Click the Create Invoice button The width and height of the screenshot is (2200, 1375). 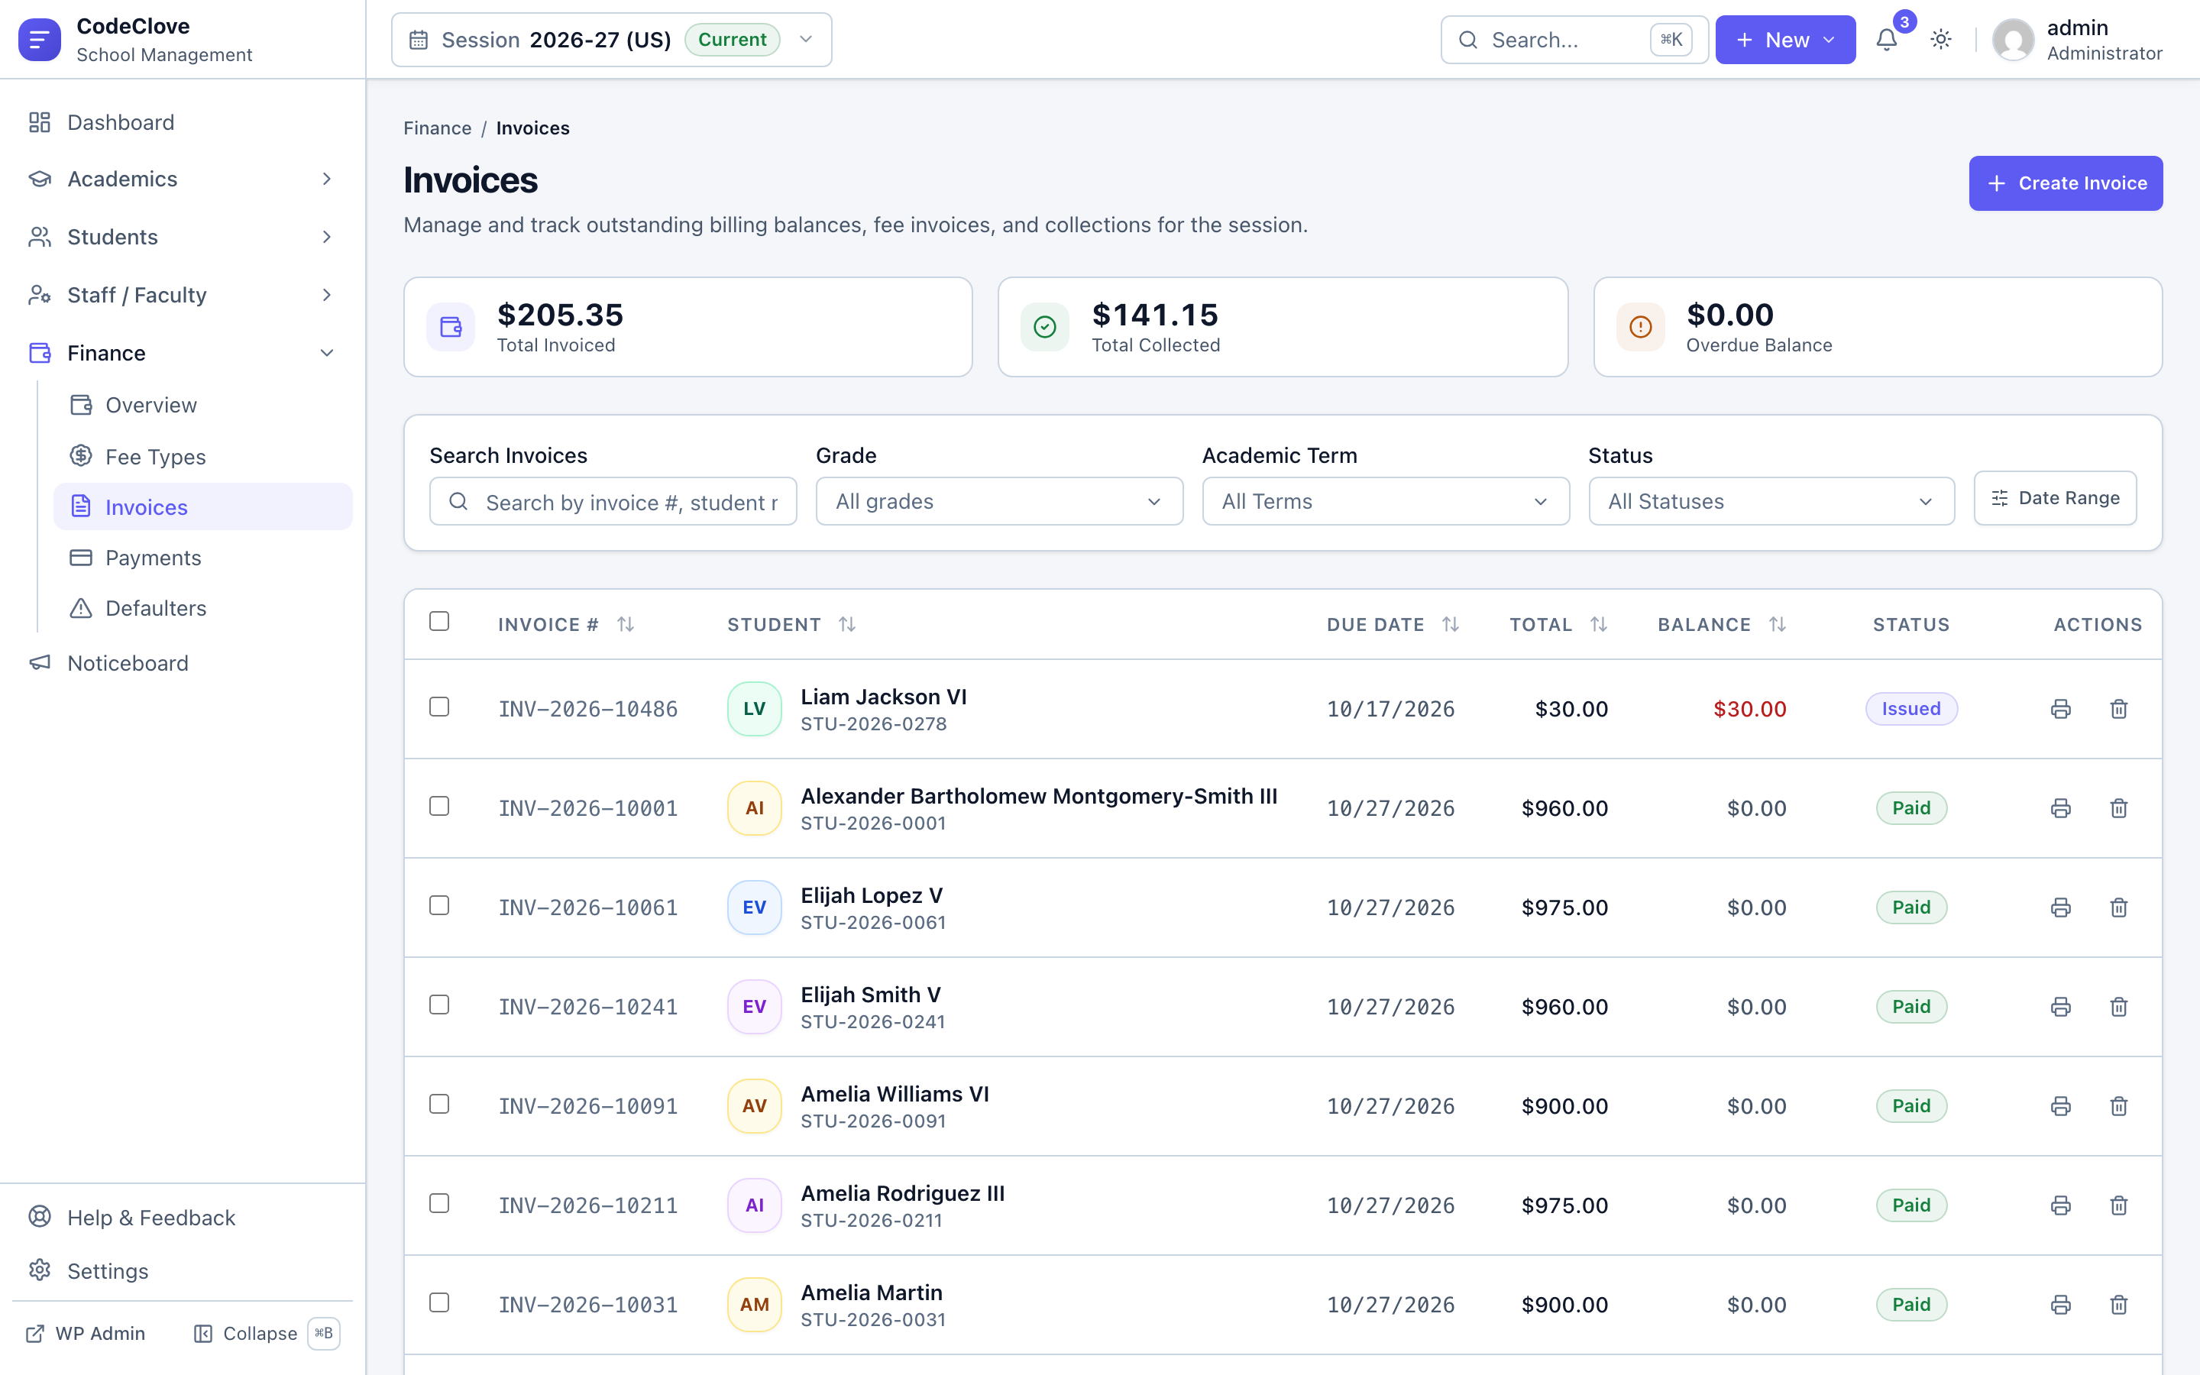[2066, 183]
